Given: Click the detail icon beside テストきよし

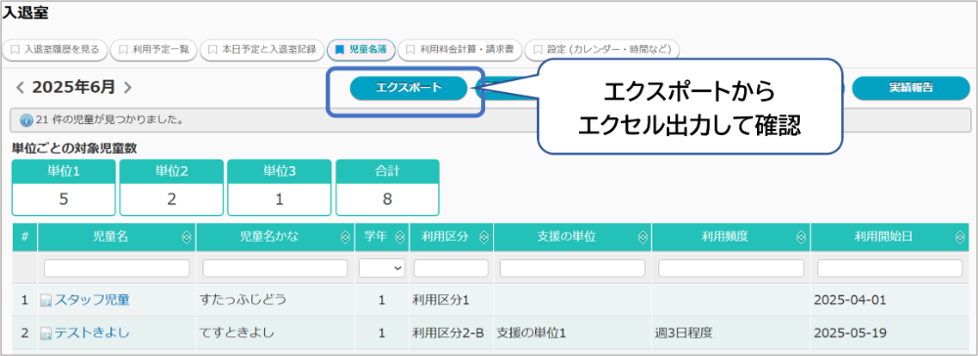Looking at the screenshot, I should tap(46, 334).
